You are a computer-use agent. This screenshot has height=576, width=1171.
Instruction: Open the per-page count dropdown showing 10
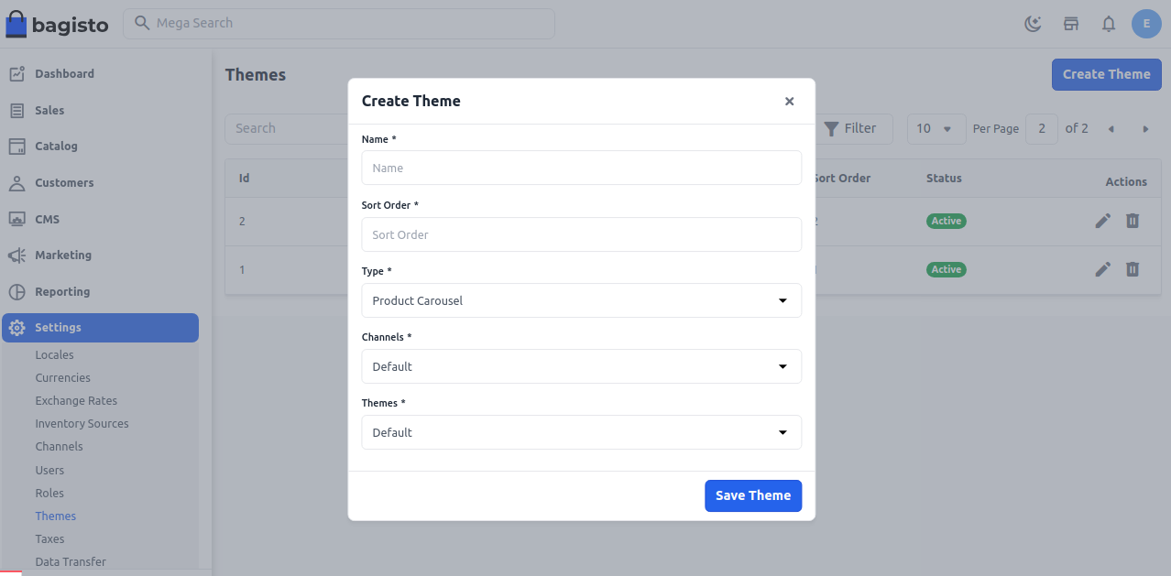(936, 128)
